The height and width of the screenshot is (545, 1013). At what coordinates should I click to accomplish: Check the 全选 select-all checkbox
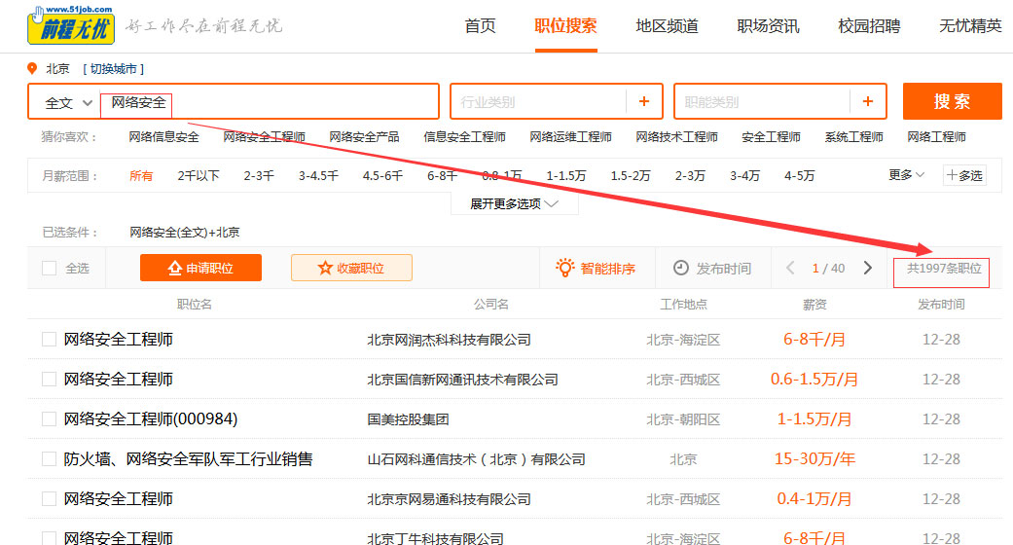49,268
